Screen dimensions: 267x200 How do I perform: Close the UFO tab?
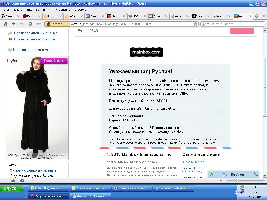pyautogui.click(x=145, y=16)
